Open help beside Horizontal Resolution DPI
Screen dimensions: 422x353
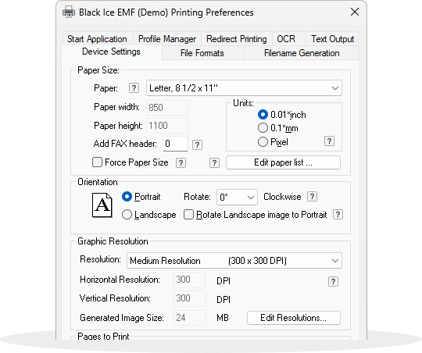tap(333, 281)
